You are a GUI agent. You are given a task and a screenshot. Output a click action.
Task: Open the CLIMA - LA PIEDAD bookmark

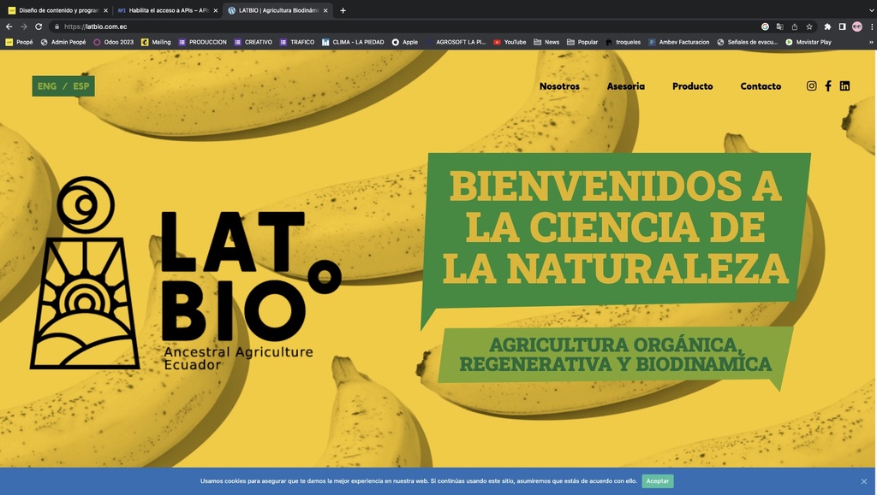353,42
